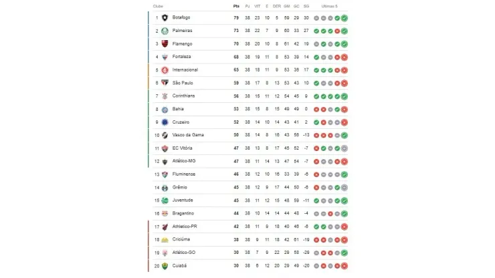Click Corinthians' first green result indicator
Screen dimensions: 495x278
[x=316, y=96]
